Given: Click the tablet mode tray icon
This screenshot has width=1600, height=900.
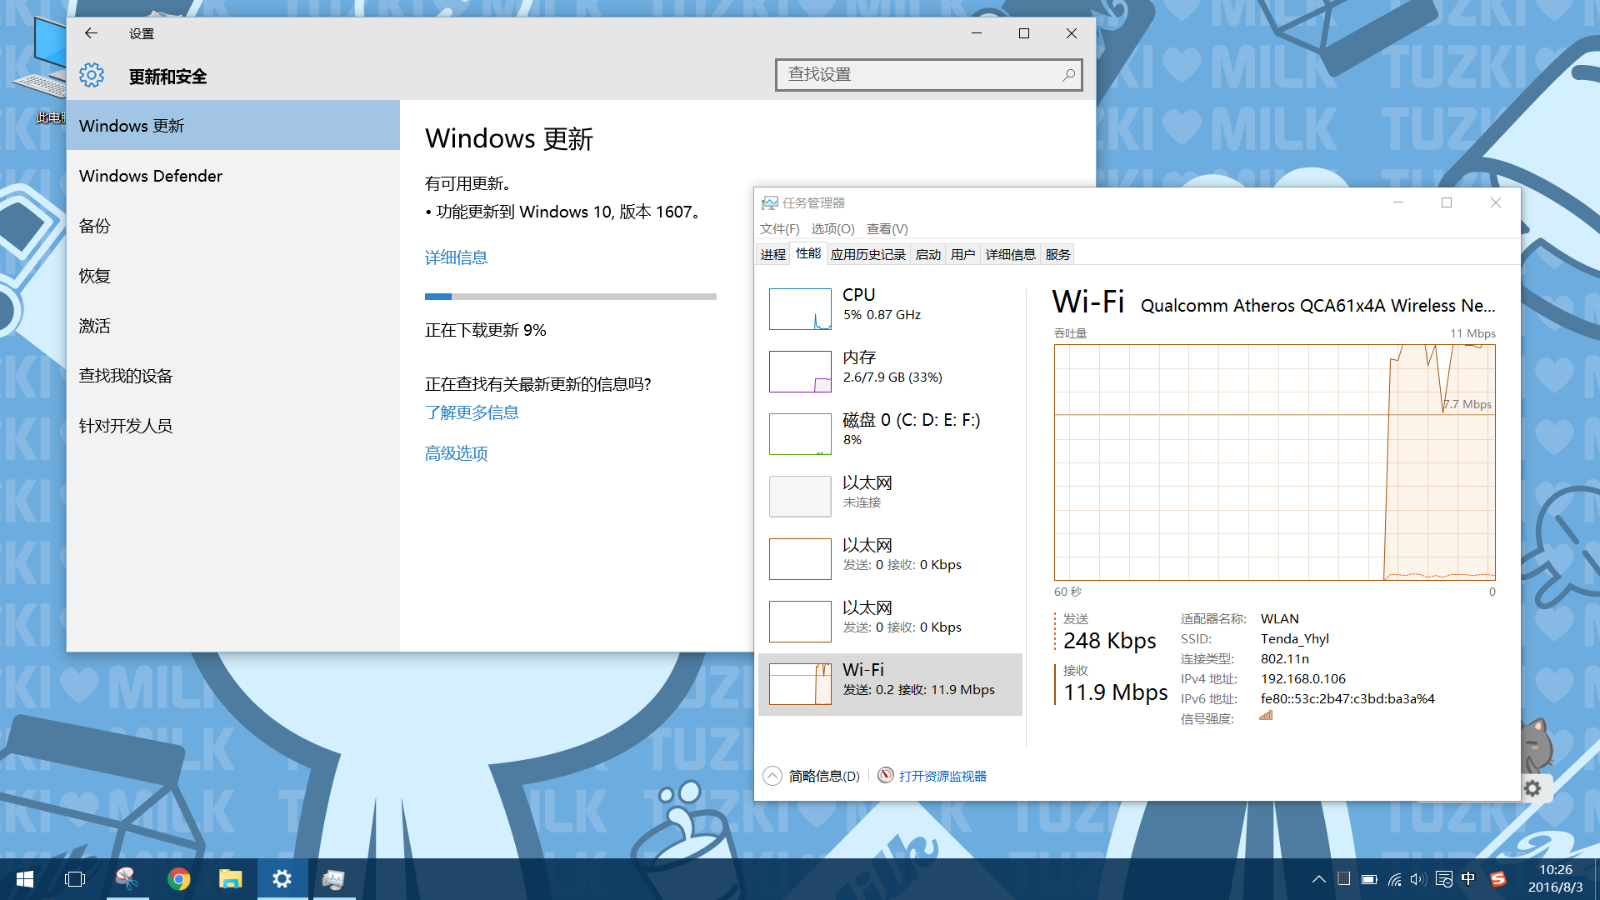Looking at the screenshot, I should (1343, 878).
